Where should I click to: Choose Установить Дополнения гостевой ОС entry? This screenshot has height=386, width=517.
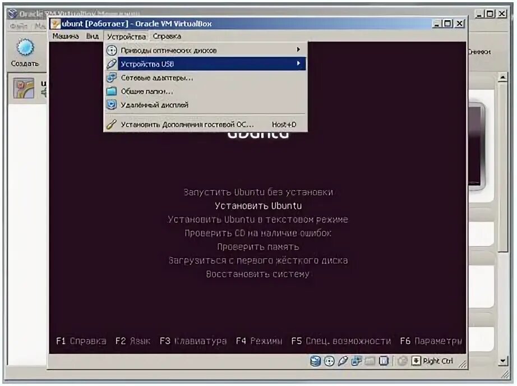tap(205, 125)
